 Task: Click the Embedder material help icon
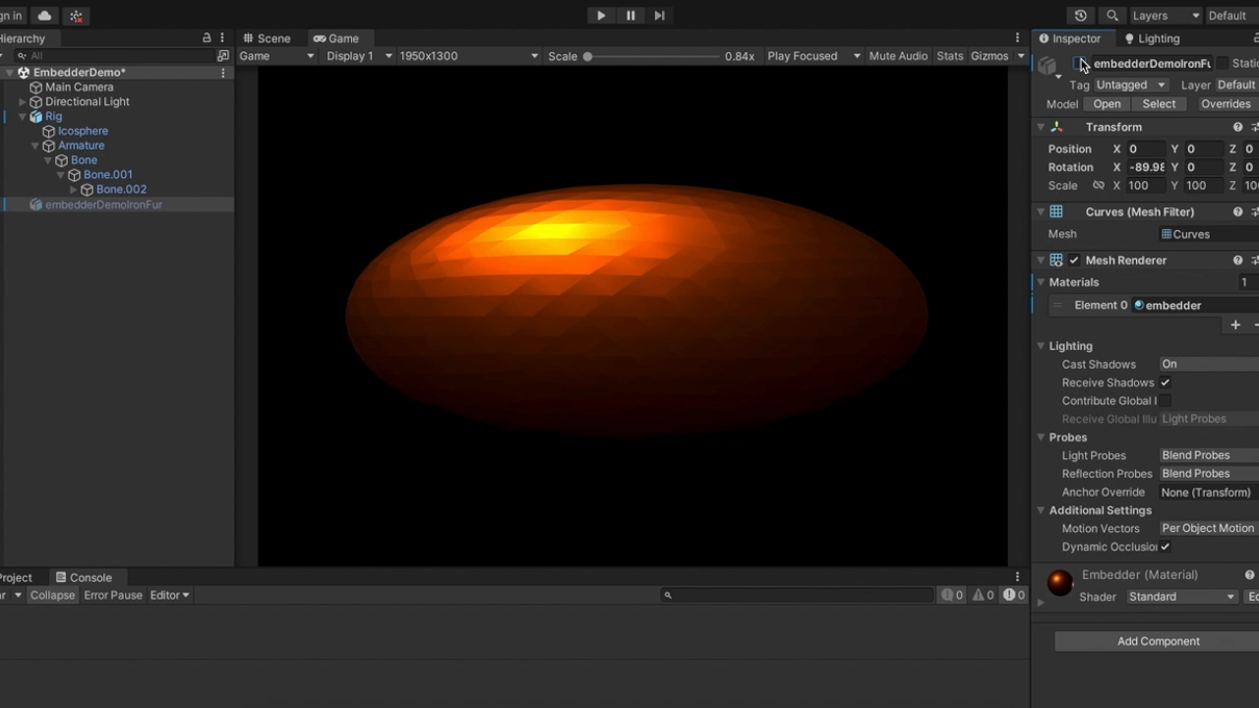coord(1249,575)
